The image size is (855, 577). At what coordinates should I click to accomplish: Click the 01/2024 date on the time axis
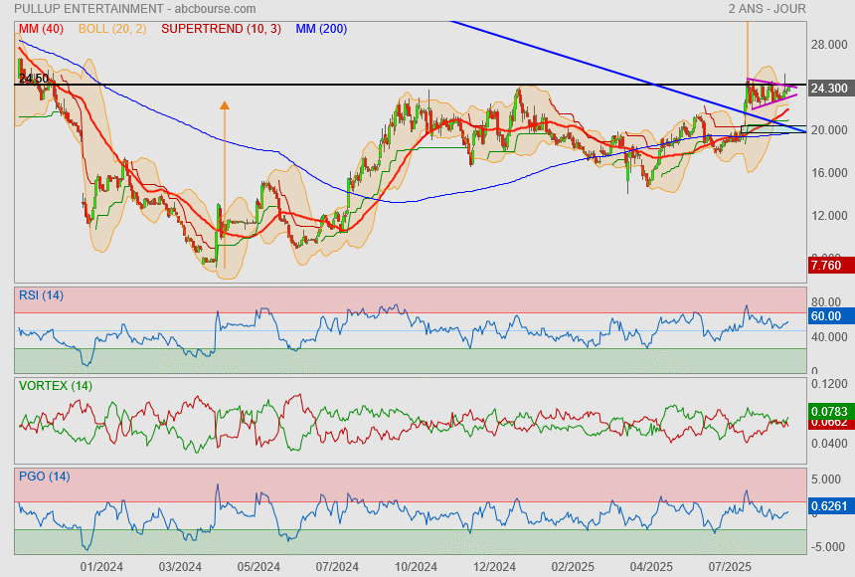pyautogui.click(x=100, y=566)
